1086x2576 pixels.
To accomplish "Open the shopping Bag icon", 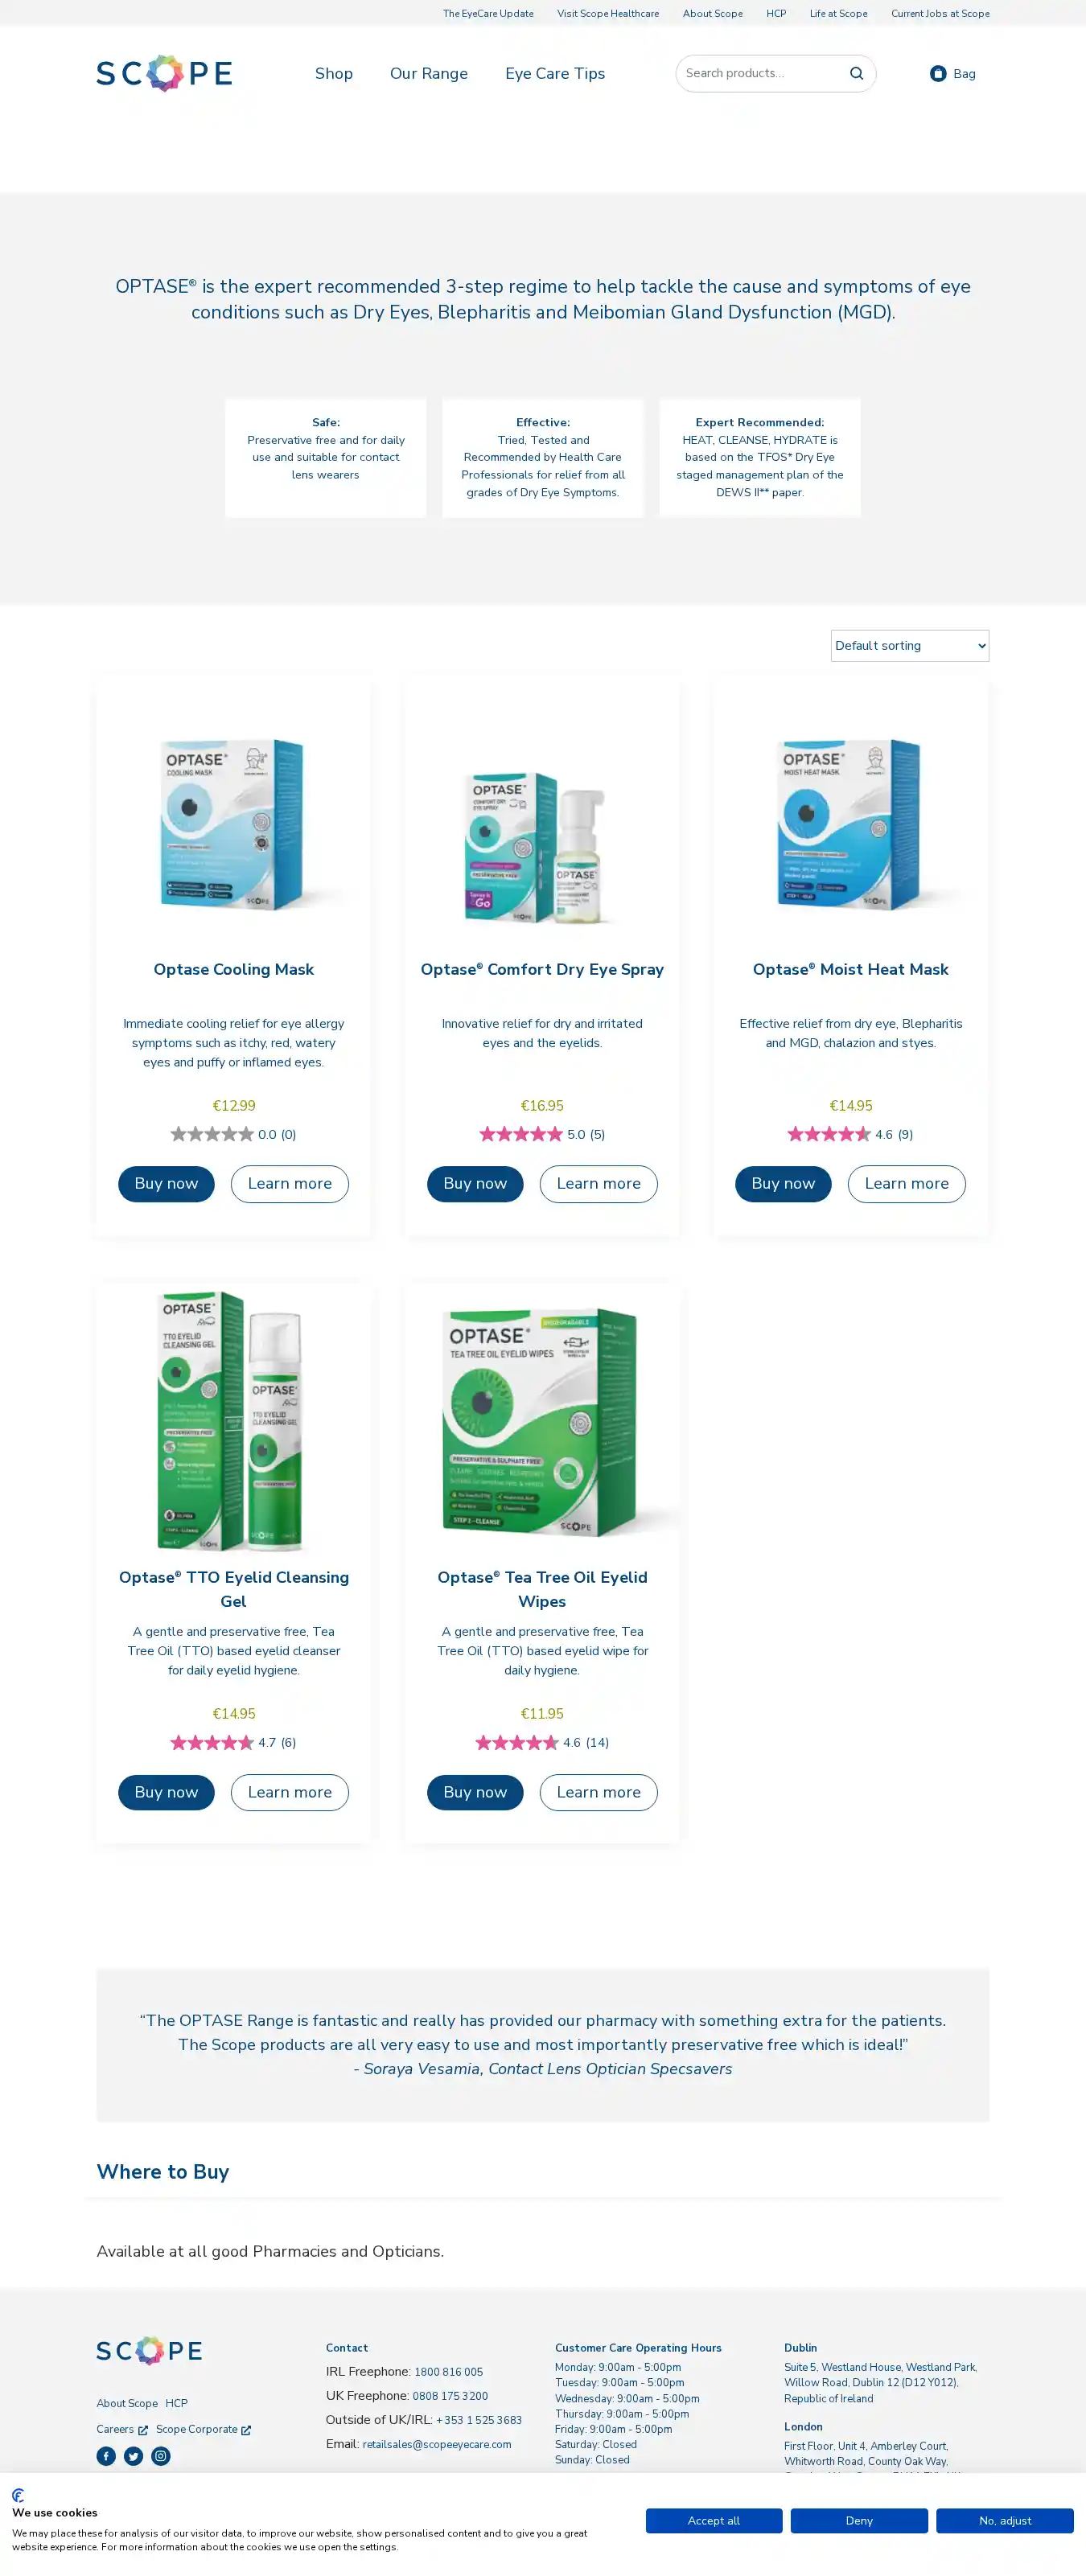I will pyautogui.click(x=938, y=73).
